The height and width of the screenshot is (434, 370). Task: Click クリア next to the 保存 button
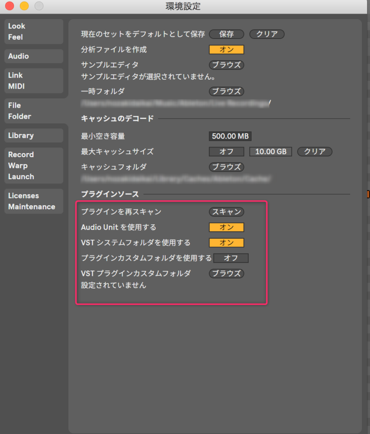[x=267, y=34]
